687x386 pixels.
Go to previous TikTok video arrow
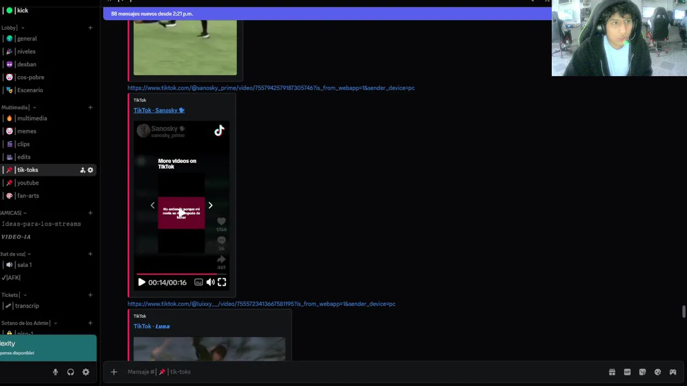coord(152,205)
